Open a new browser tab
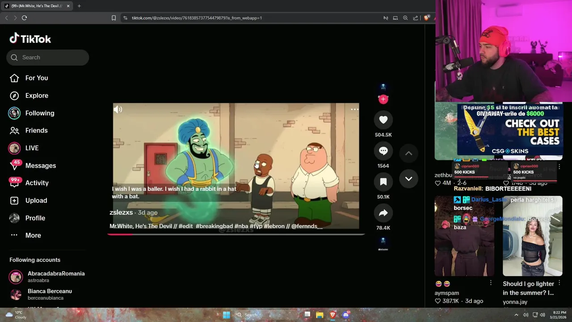This screenshot has height=322, width=572. [79, 6]
